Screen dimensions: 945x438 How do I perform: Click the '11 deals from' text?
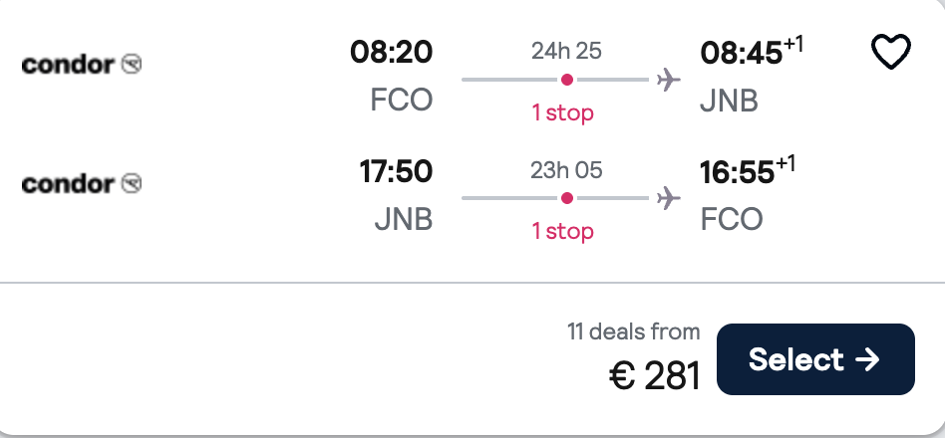tap(634, 331)
